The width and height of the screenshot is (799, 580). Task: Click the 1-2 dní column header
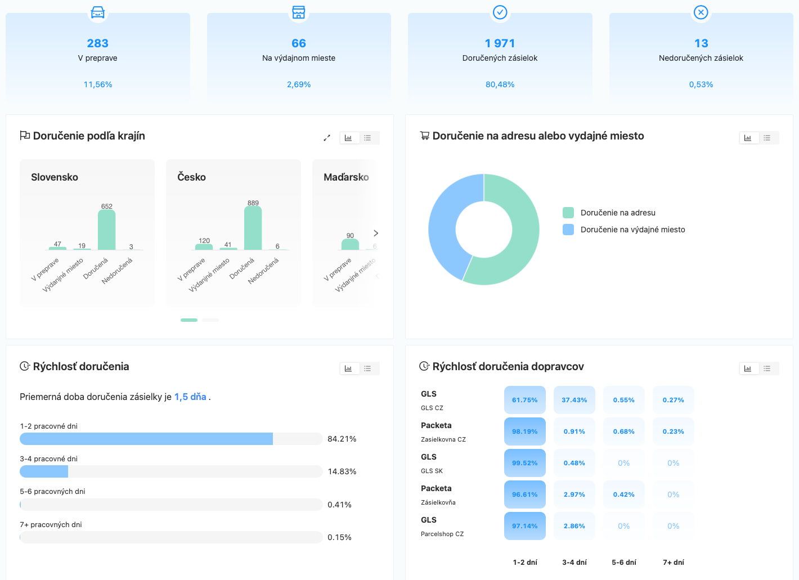tap(525, 562)
